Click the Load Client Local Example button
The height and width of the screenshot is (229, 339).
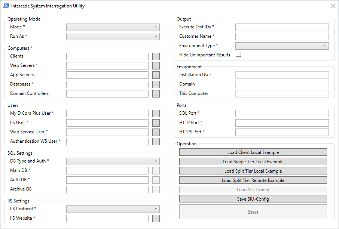tap(253, 152)
